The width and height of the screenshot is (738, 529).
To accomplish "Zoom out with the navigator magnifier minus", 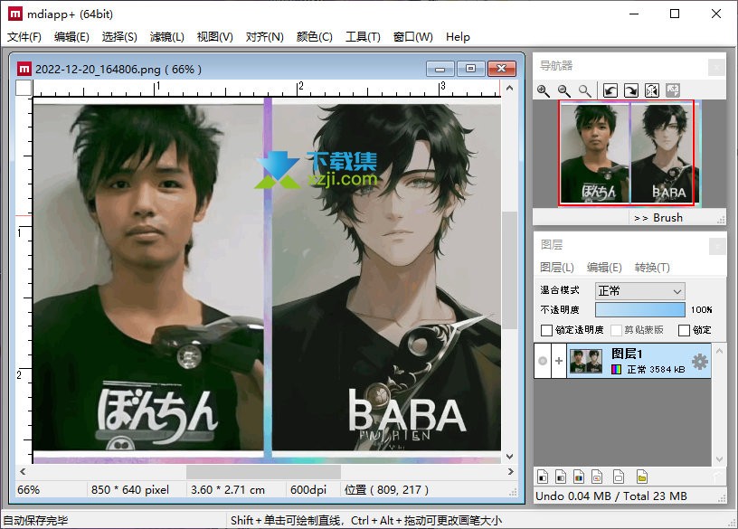I will click(x=563, y=90).
